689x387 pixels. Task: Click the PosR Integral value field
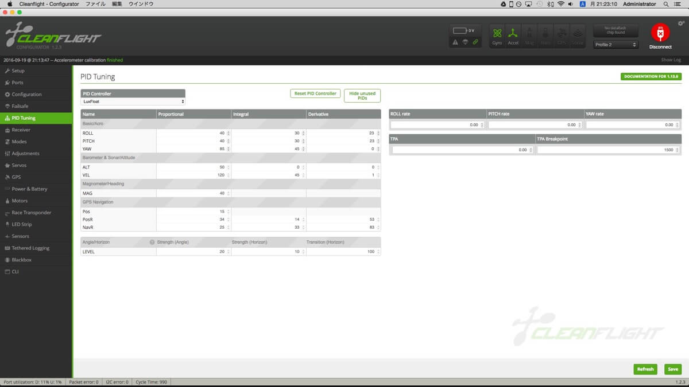point(269,220)
